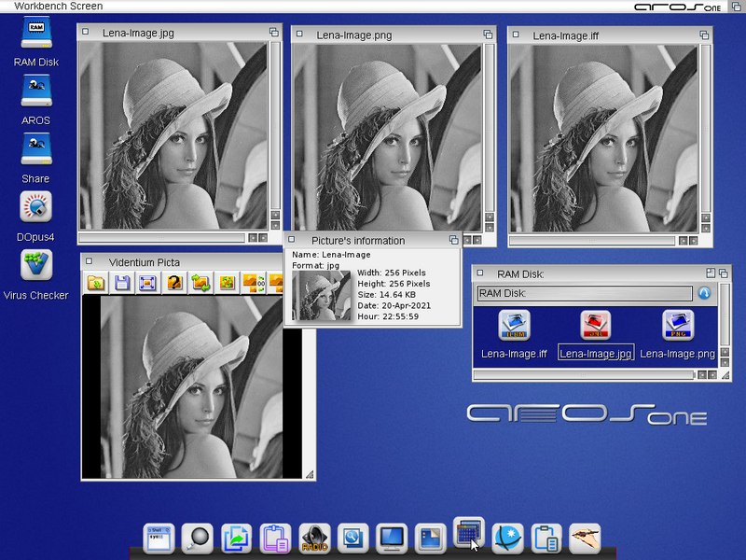Screen dimensions: 746x560
Task: Open the green arrow documents icon in dock
Action: 236,539
